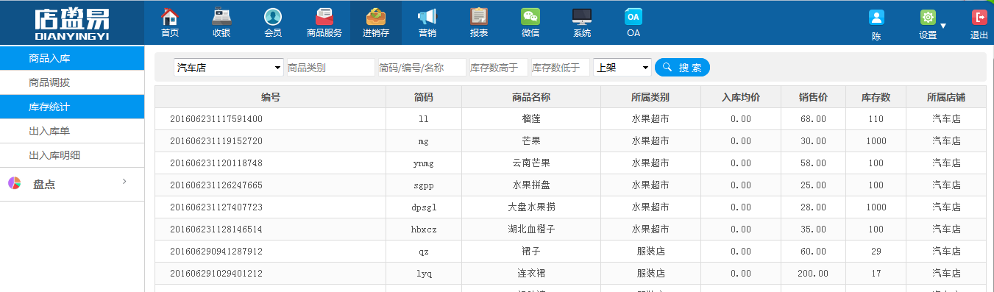Open the 汽车店 store dropdown
This screenshot has height=292, width=994.
coord(229,68)
